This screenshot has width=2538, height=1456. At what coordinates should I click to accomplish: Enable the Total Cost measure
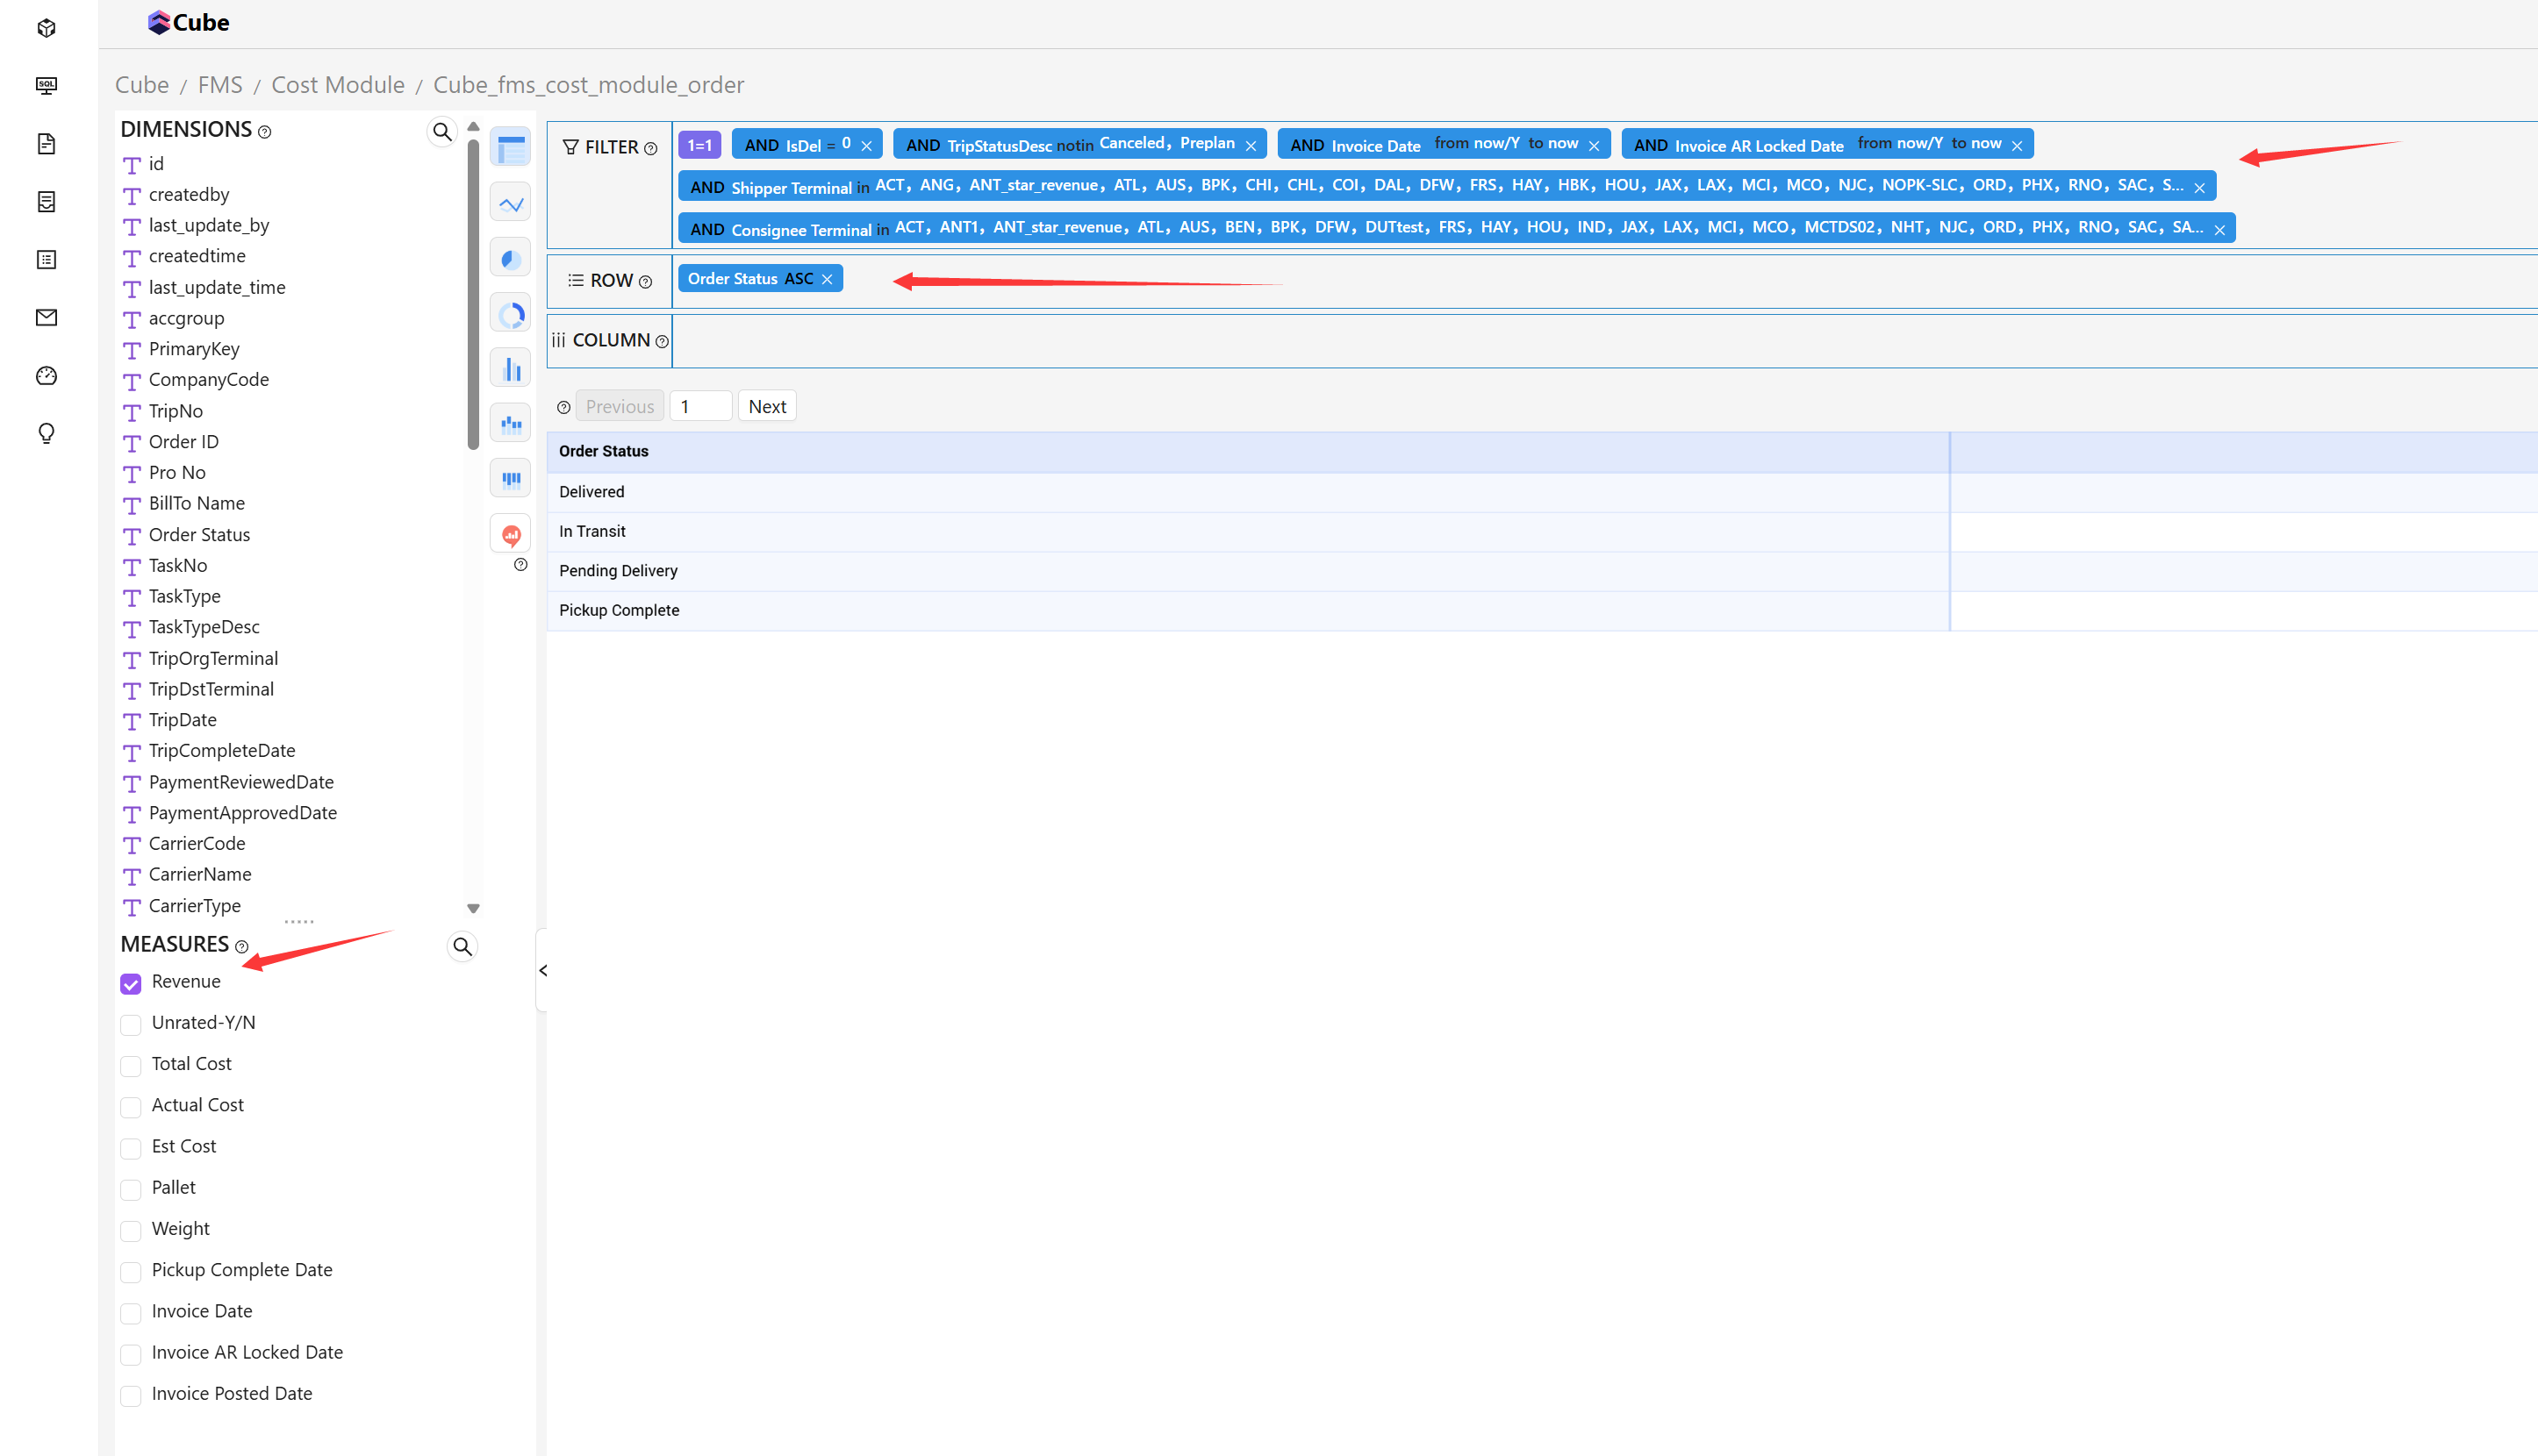130,1065
